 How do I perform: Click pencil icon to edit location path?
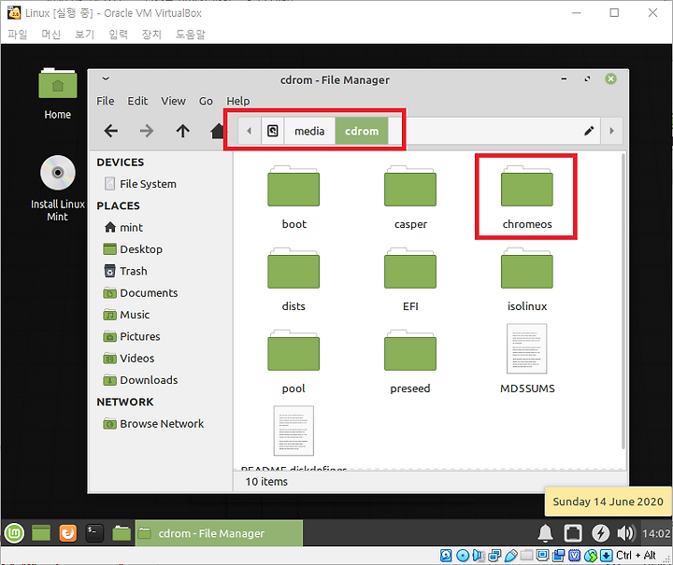pos(589,131)
